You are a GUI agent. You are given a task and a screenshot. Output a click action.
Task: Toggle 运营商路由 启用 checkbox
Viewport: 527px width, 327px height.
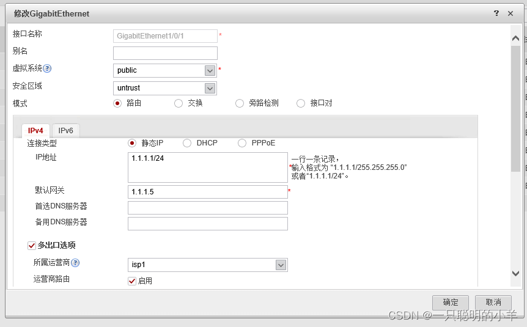[132, 281]
